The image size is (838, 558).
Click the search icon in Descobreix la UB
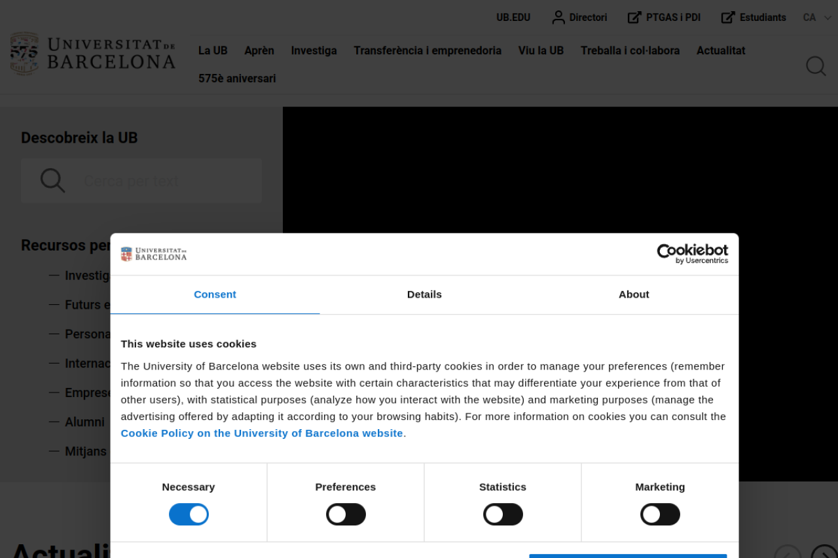coord(52,181)
